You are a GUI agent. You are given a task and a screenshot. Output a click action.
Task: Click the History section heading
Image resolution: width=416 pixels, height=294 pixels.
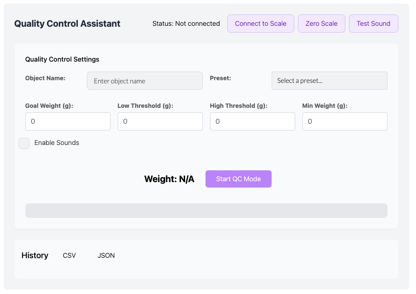pyautogui.click(x=35, y=255)
